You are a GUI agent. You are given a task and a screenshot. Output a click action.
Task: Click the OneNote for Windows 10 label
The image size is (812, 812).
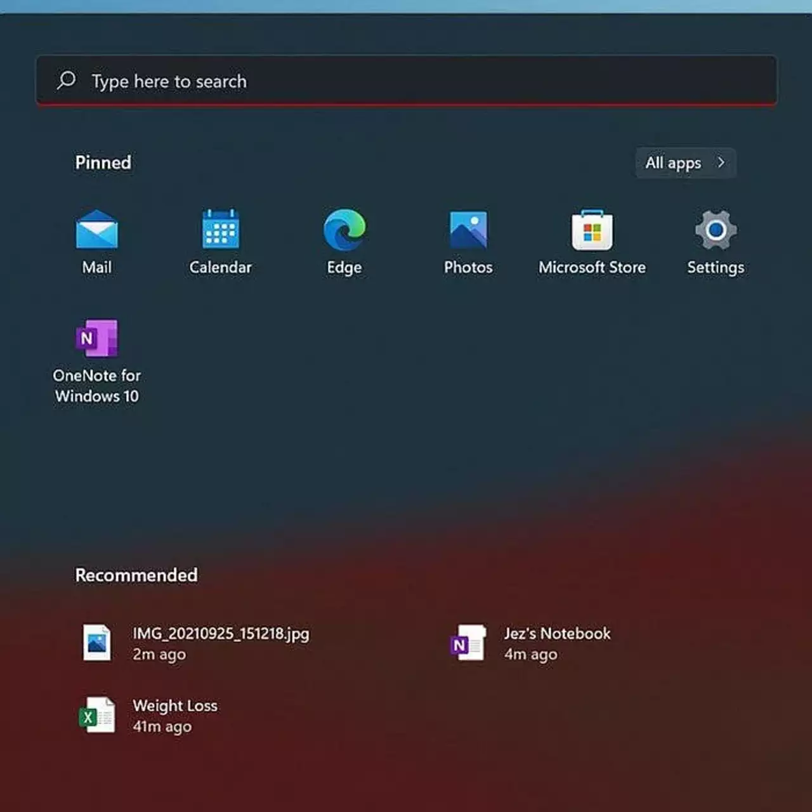click(96, 386)
